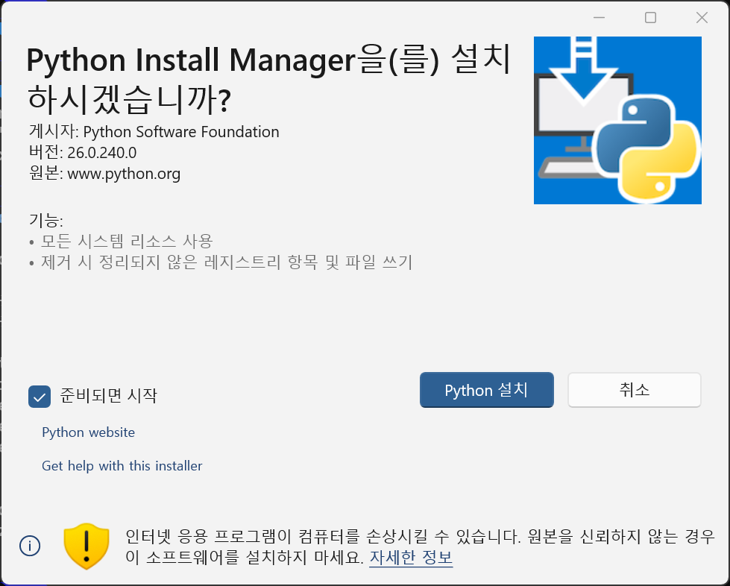Minimize the installer window

[x=600, y=18]
